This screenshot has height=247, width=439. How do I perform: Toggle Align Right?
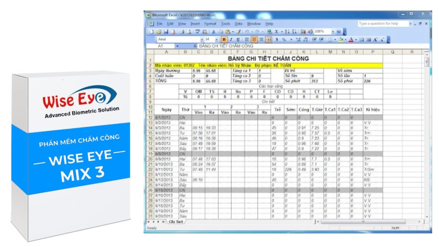tap(261, 40)
